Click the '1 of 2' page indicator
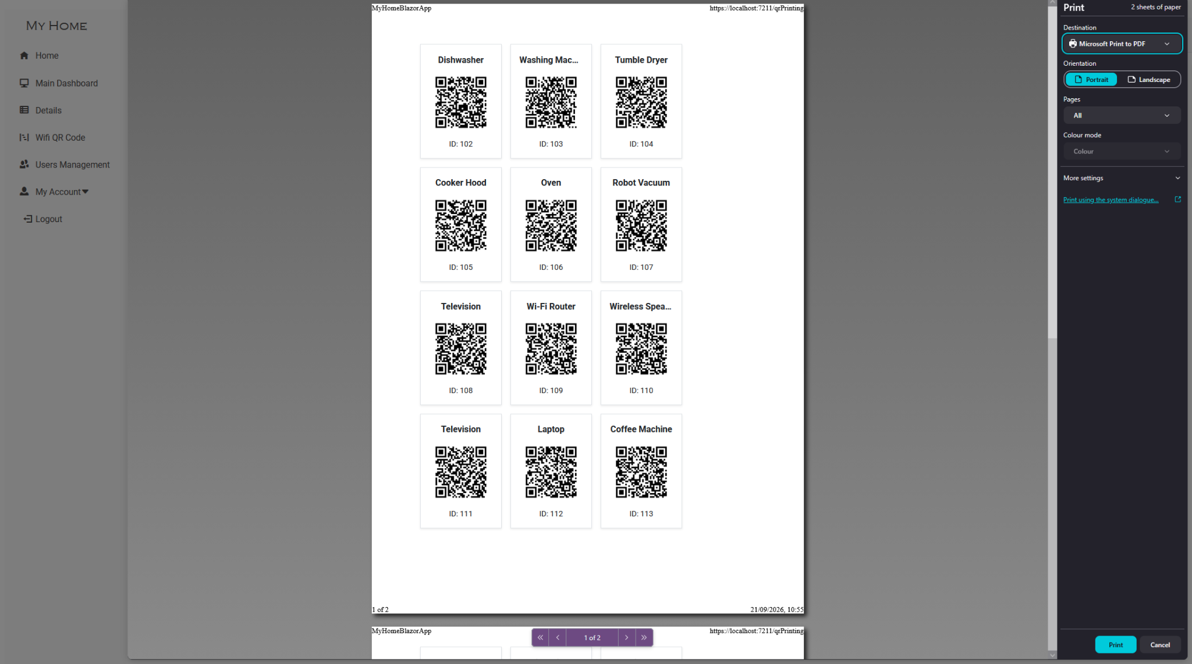Screen dimensions: 1192x664 coord(592,637)
